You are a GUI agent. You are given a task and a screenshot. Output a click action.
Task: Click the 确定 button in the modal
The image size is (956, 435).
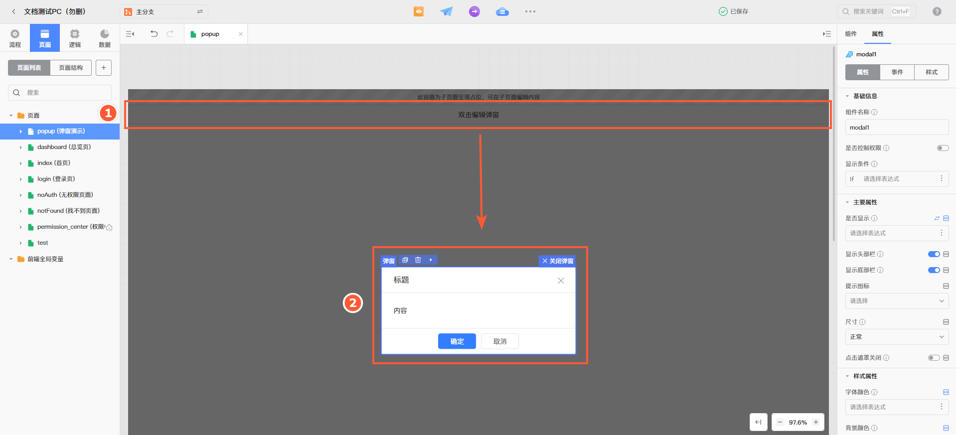457,341
